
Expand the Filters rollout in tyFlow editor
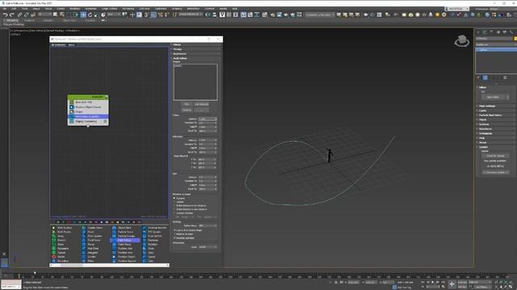[195, 45]
